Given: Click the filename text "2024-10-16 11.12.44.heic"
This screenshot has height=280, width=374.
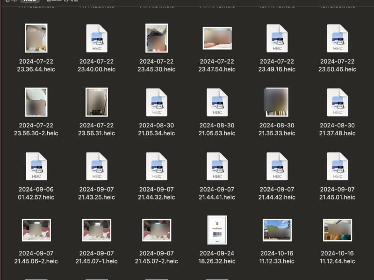Looking at the screenshot, I should (x=337, y=258).
